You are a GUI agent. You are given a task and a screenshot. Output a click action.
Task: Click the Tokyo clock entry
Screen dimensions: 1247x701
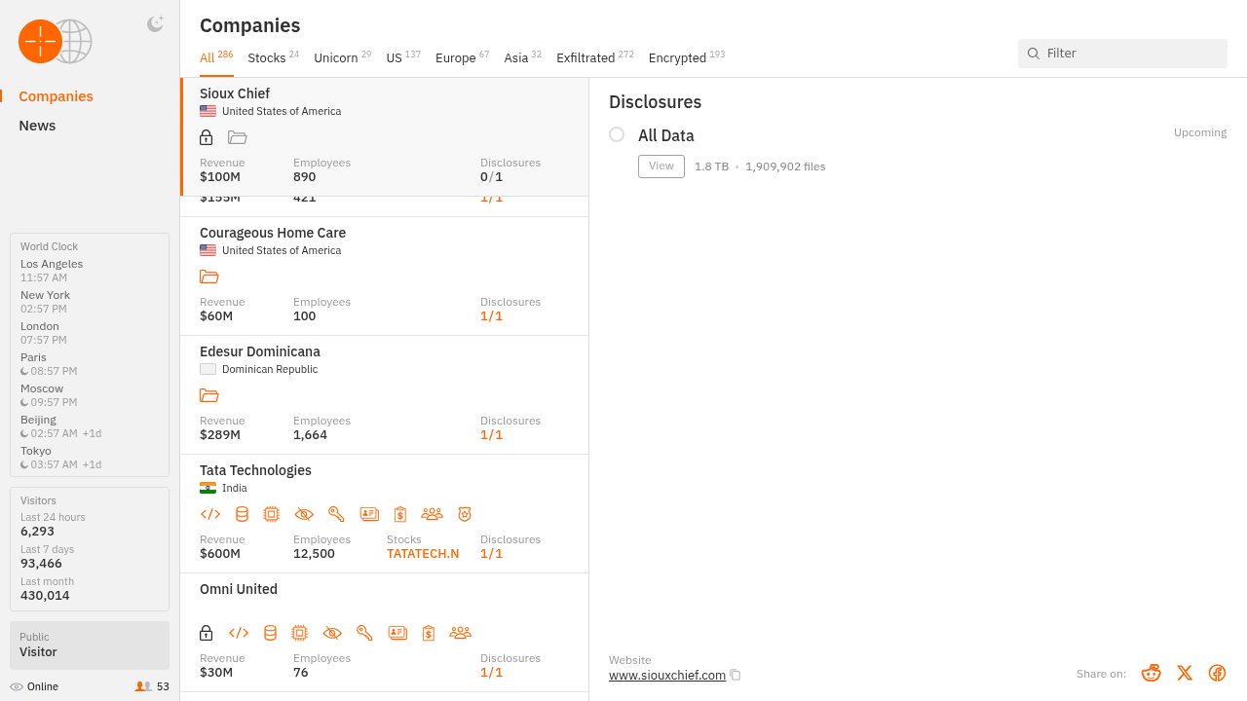pyautogui.click(x=62, y=458)
